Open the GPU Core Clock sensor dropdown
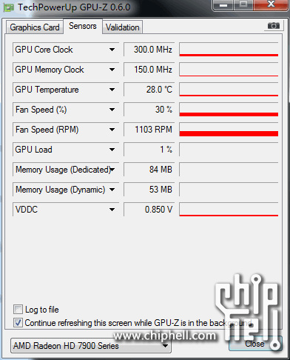 [x=112, y=50]
